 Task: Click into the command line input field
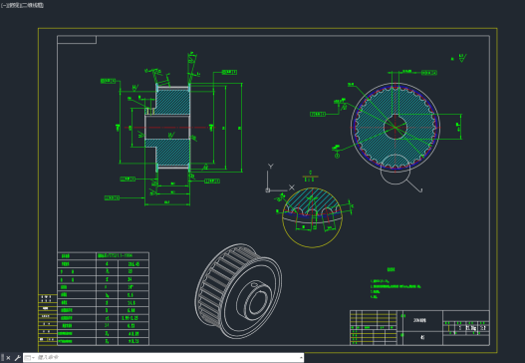coord(167,358)
